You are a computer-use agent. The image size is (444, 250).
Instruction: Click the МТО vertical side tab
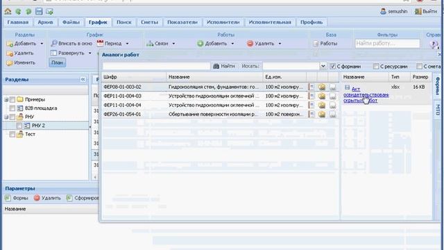(438, 110)
